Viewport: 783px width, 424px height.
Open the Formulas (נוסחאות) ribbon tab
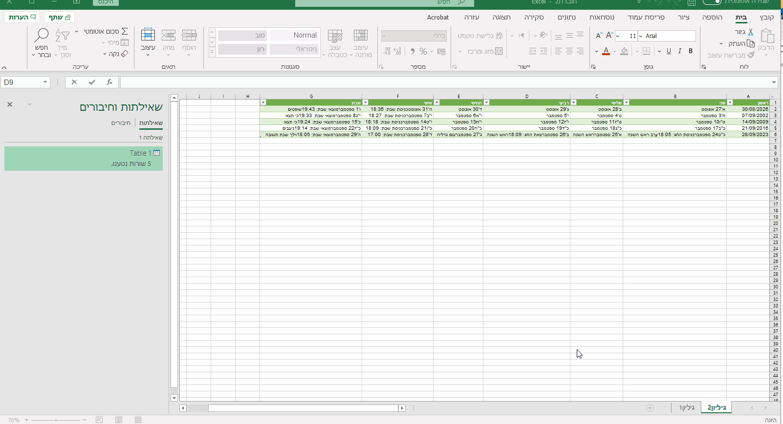[602, 17]
